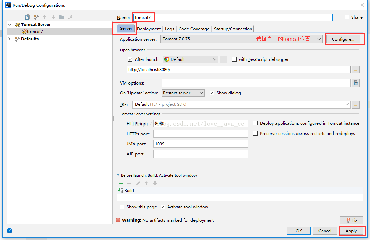Toggle the Share checkbox
This screenshot has height=240, width=370.
tap(347, 17)
